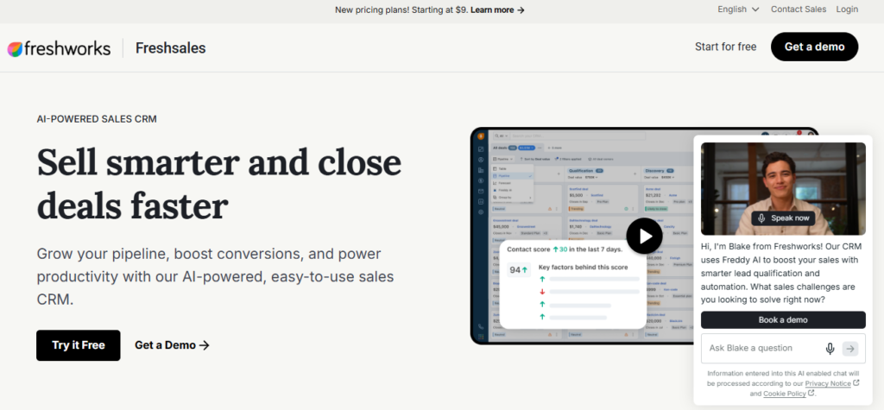This screenshot has height=410, width=884.
Task: Click the arrow beside Learn more
Action: [x=521, y=9]
